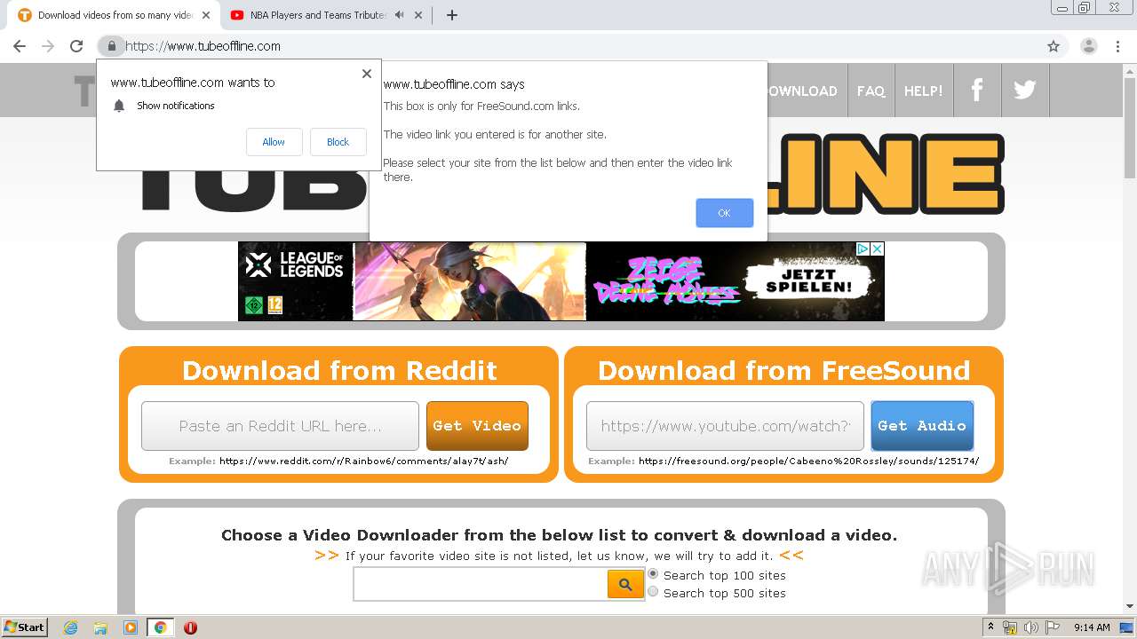Open the Chrome profile avatar
This screenshot has width=1137, height=639.
click(1089, 46)
